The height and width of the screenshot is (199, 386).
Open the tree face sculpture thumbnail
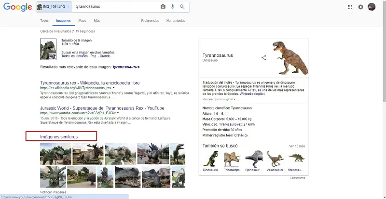(x=53, y=177)
